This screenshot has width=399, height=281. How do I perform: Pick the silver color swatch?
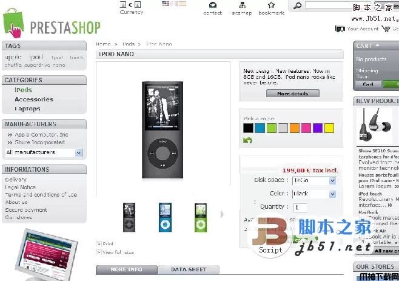tap(283, 128)
